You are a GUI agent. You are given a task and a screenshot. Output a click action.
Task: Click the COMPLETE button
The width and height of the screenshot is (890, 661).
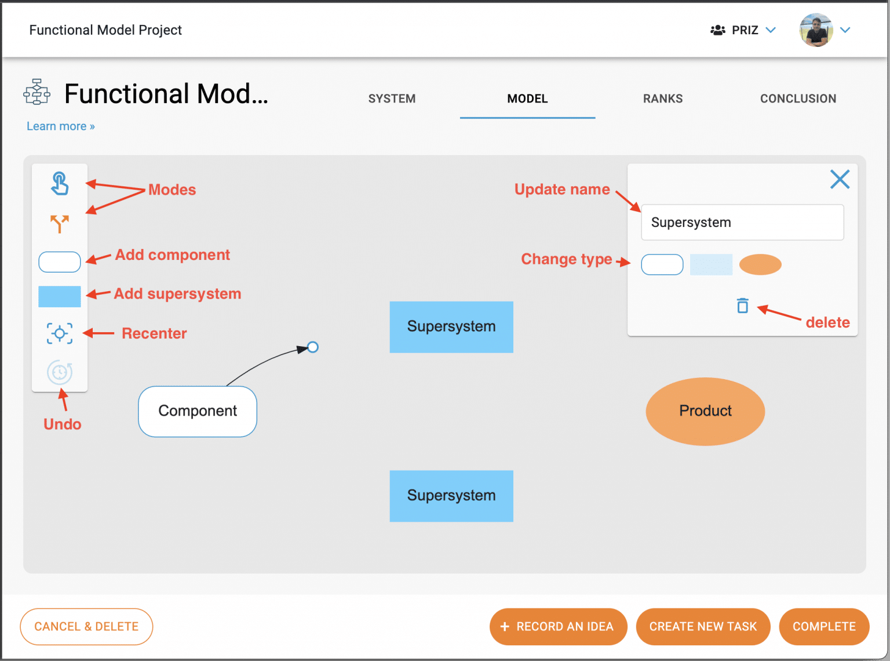(824, 626)
